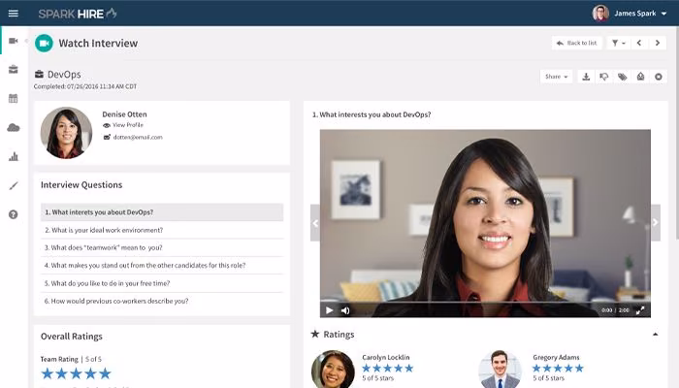The width and height of the screenshot is (679, 388).
Task: Click the teal Watch Interview camera icon
Action: click(x=44, y=43)
